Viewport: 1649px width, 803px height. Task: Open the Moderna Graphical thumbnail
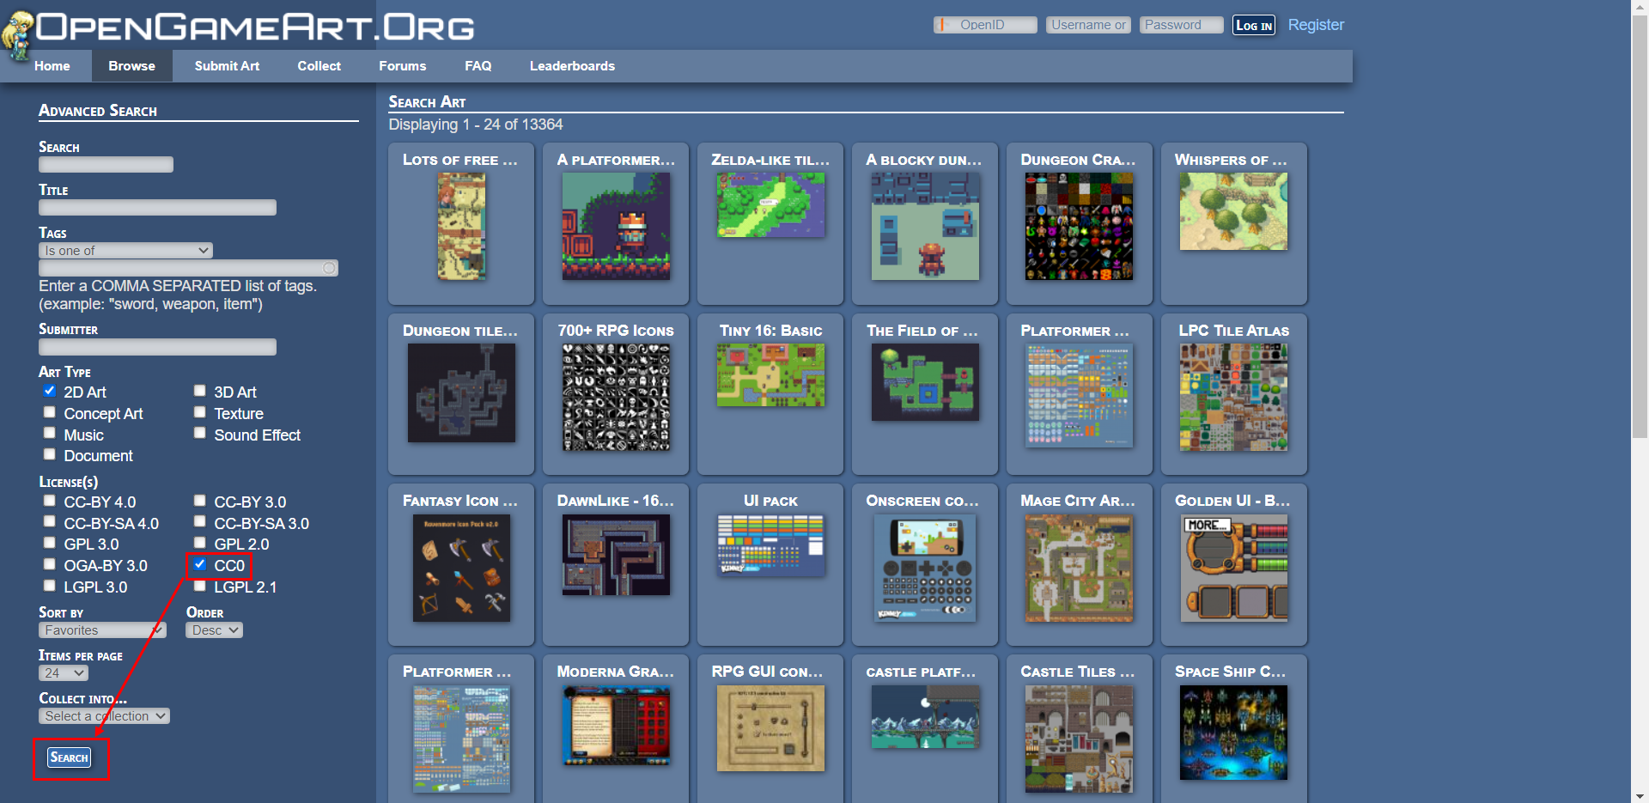(616, 725)
